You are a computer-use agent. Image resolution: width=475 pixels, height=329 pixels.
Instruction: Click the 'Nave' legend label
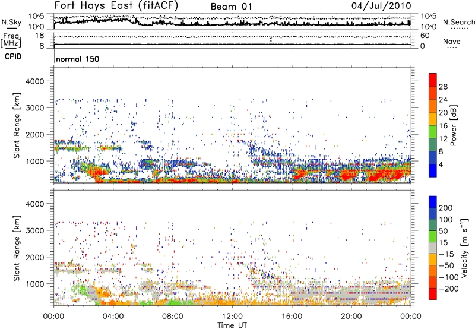click(451, 41)
